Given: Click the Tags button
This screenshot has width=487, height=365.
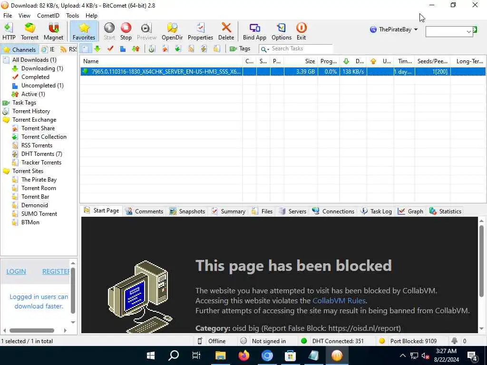Looking at the screenshot, I should tap(240, 49).
